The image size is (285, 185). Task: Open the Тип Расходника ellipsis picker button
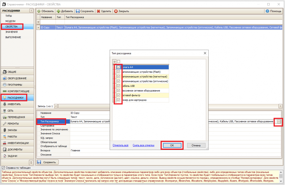279,122
